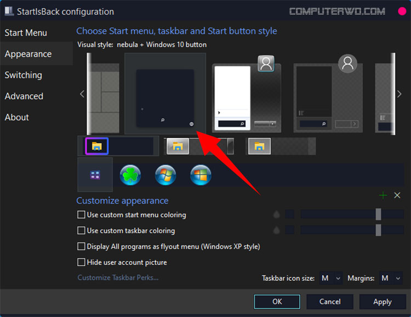Image resolution: width=411 pixels, height=317 pixels.
Task: Pick the start menu color swatch
Action: [x=289, y=214]
